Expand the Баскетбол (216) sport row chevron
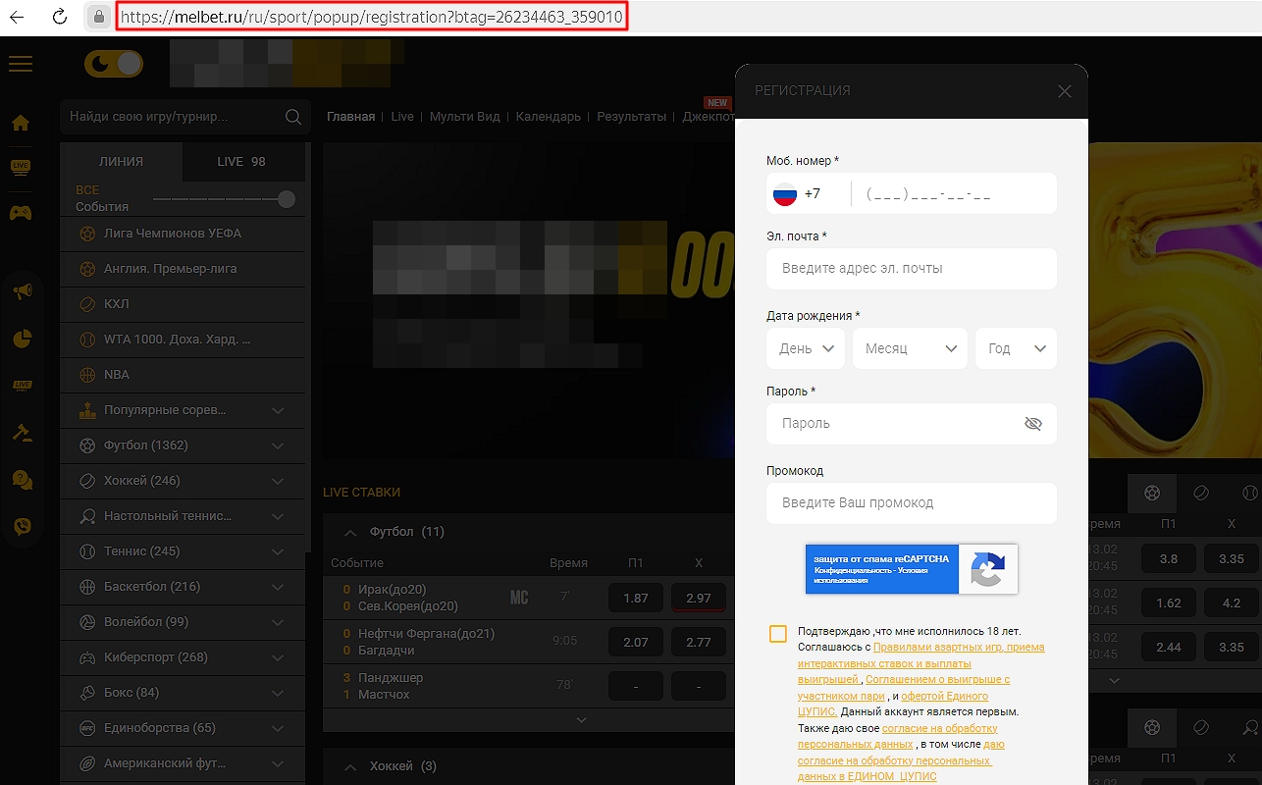The width and height of the screenshot is (1262, 785). pos(278,587)
